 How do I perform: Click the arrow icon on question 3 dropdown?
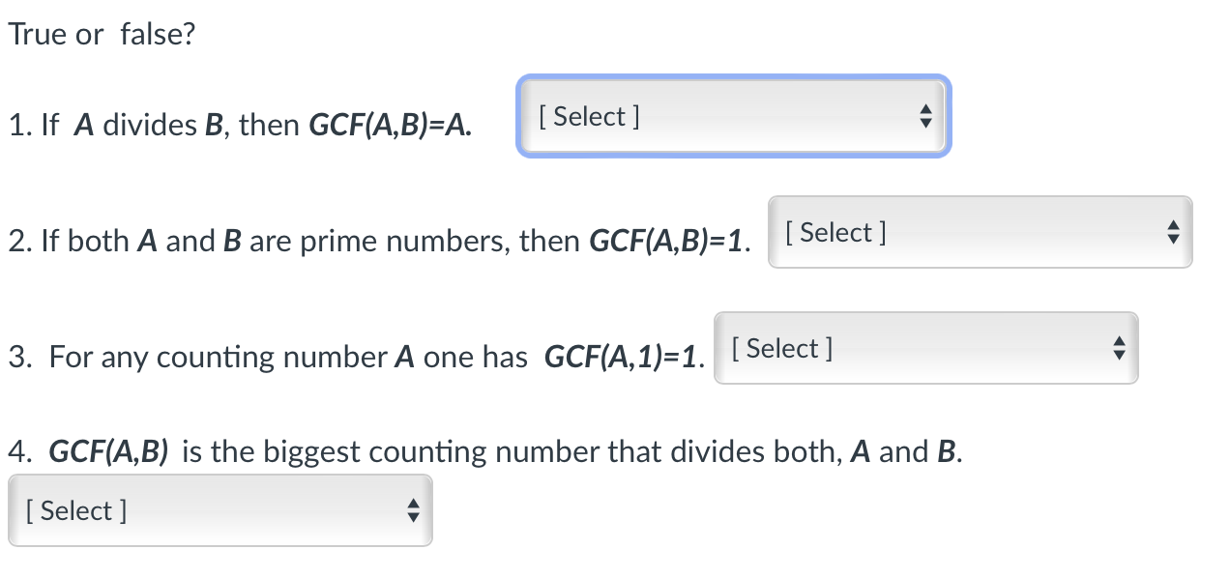[1118, 348]
